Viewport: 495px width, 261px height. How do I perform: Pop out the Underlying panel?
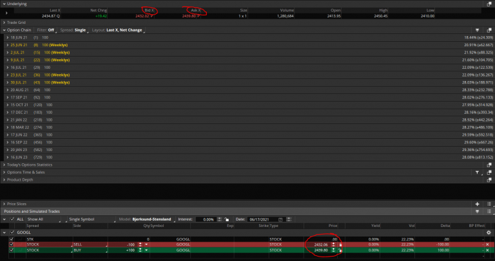tap(489, 3)
